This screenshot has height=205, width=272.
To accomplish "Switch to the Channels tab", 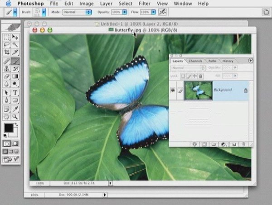I will click(195, 61).
